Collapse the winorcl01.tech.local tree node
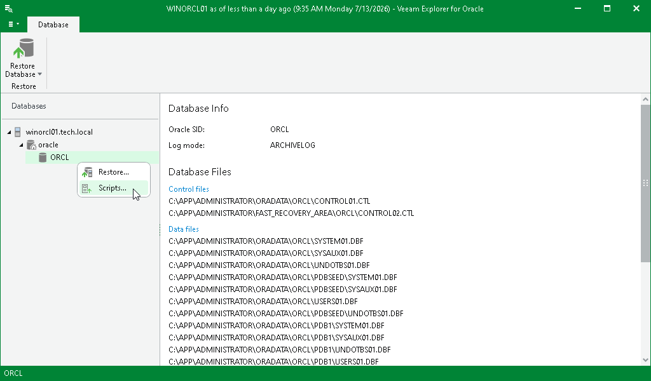 (x=9, y=132)
